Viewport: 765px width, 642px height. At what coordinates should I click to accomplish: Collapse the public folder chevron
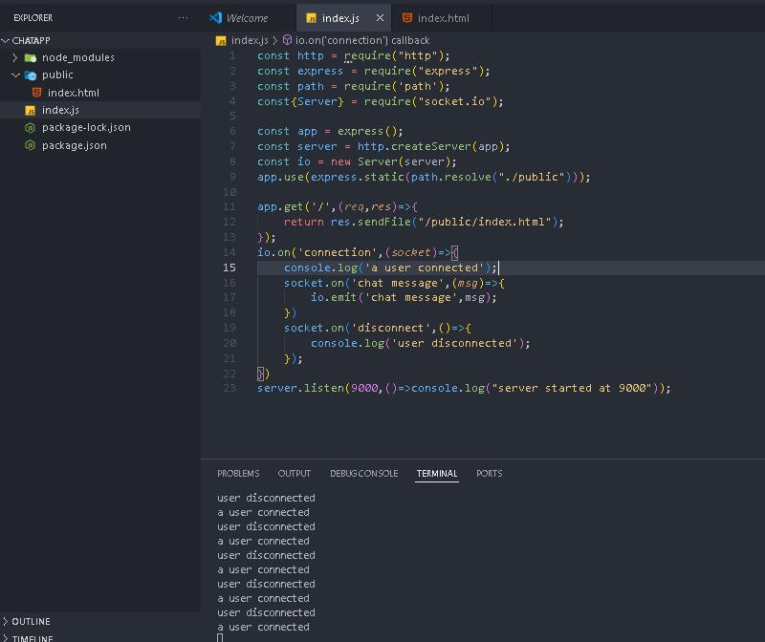[15, 75]
